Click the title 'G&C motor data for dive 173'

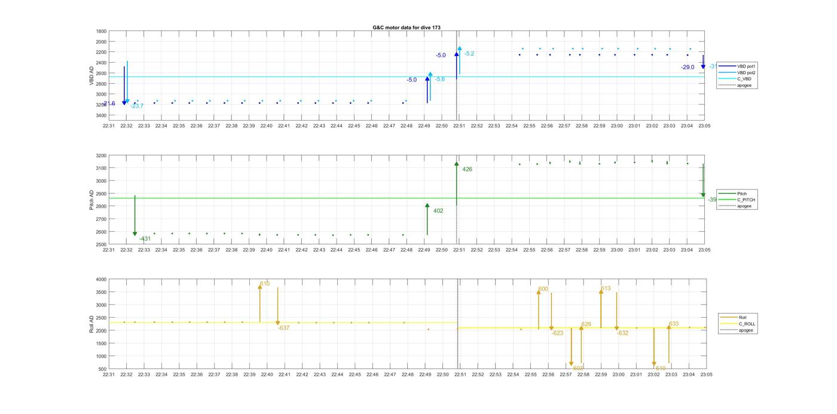(x=407, y=27)
